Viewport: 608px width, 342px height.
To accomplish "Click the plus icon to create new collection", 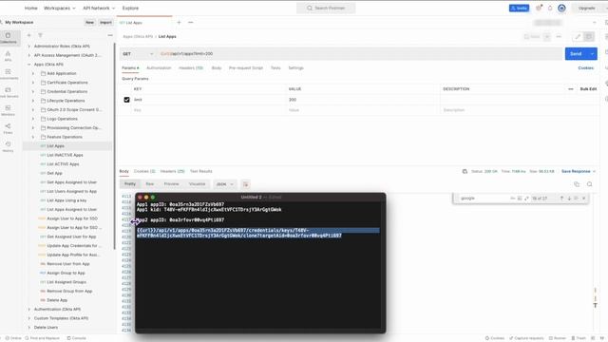I will (x=28, y=35).
